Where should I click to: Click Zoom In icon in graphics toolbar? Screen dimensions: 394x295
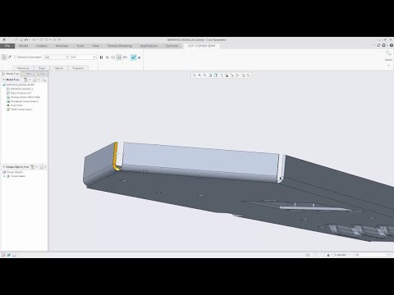pos(199,75)
